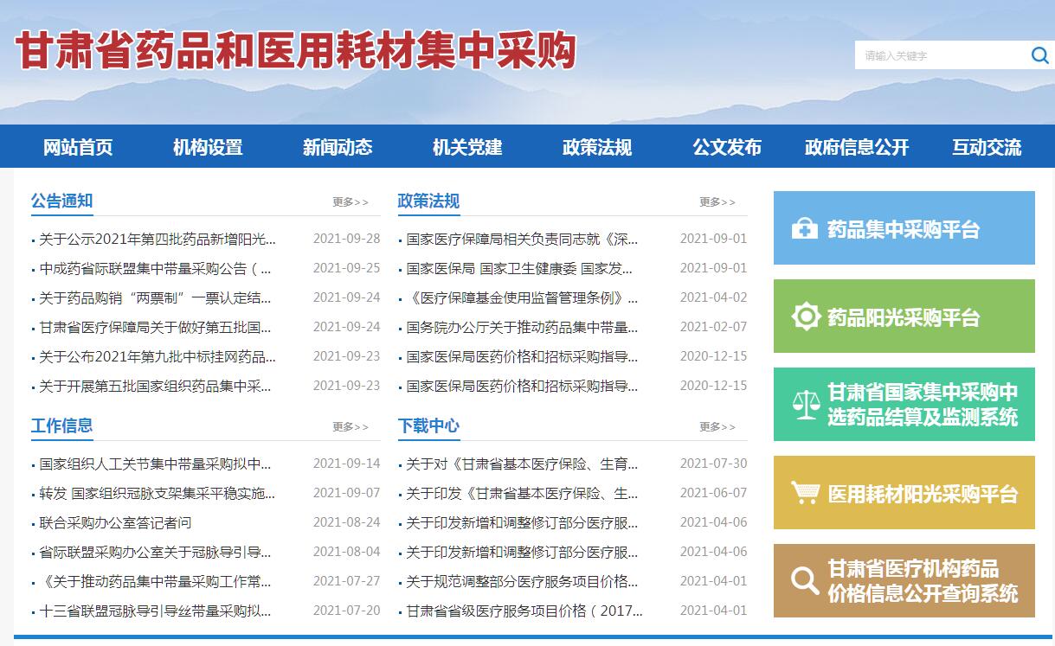The height and width of the screenshot is (646, 1055).
Task: Open the 网站首页 navigation menu item
Action: (x=78, y=147)
